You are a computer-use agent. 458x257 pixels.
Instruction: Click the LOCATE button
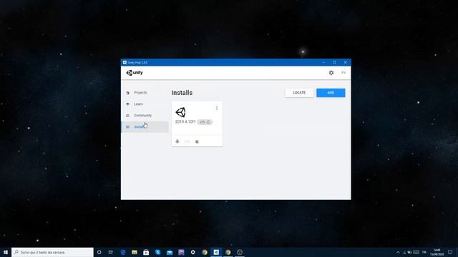click(x=299, y=93)
